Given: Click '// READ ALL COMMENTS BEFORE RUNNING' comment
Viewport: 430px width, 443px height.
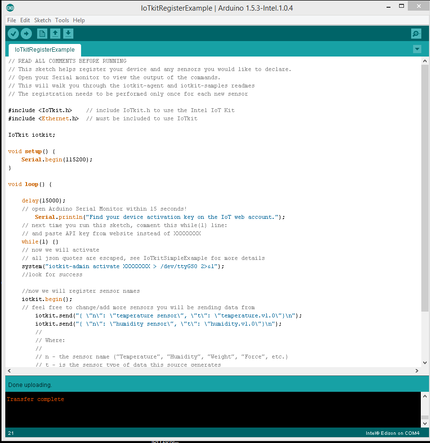Looking at the screenshot, I should [67, 61].
